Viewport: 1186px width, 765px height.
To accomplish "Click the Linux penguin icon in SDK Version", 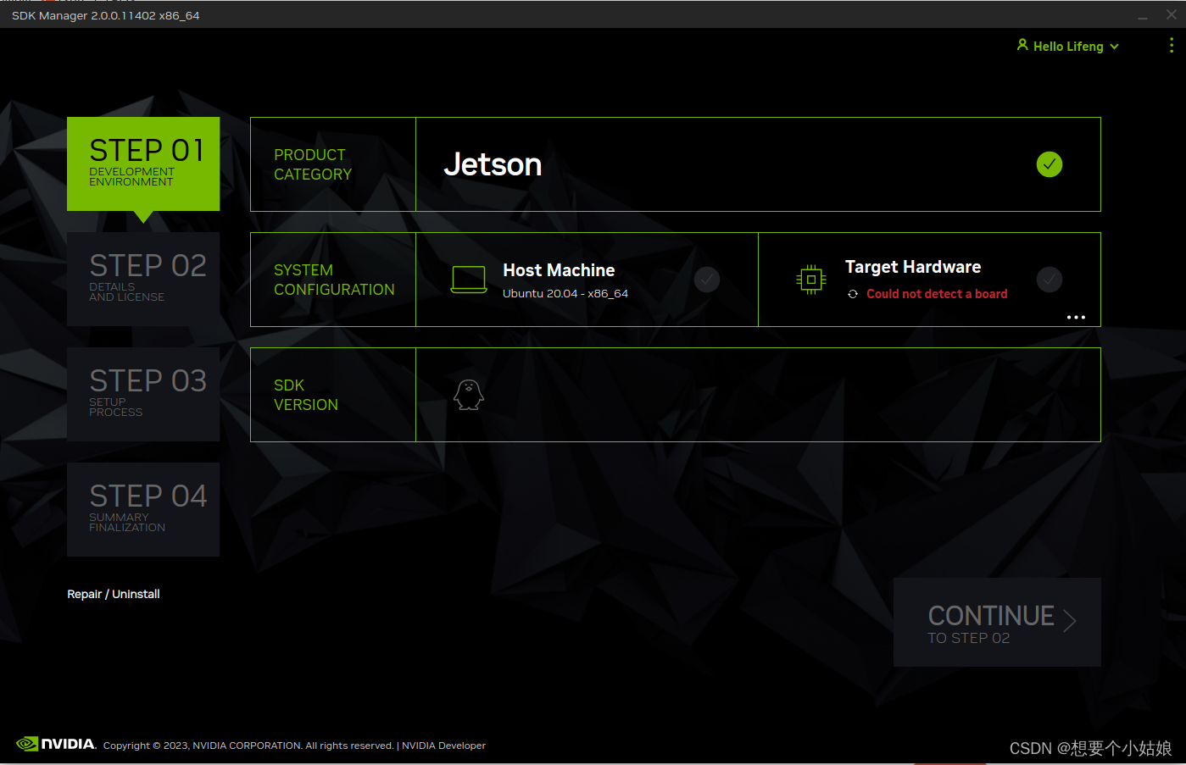I will click(x=469, y=395).
